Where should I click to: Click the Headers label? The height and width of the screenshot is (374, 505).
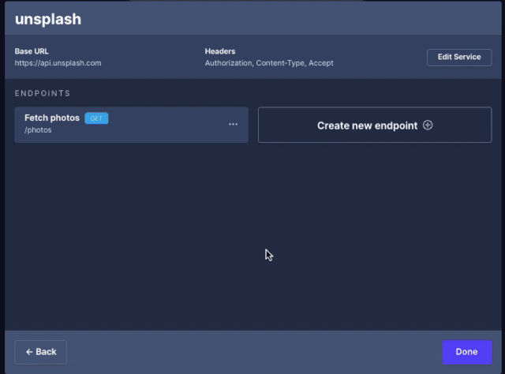(220, 51)
